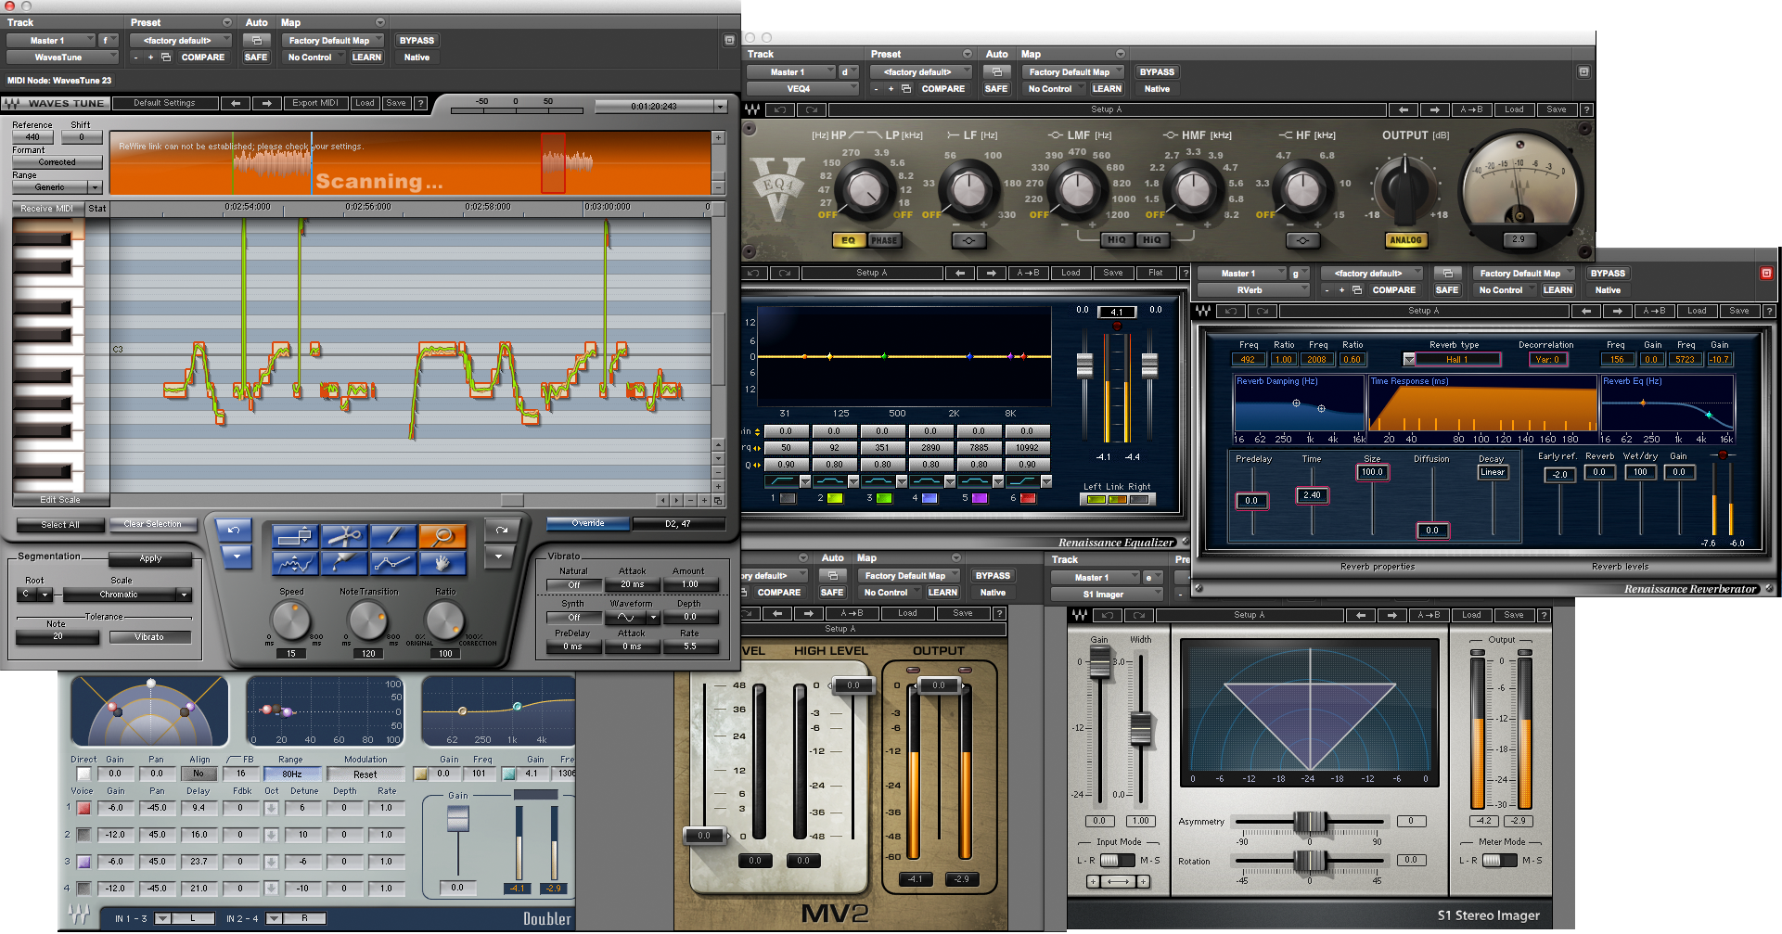Toggle the ANALOG button on VEQ4
The width and height of the screenshot is (1782, 934).
1405,239
